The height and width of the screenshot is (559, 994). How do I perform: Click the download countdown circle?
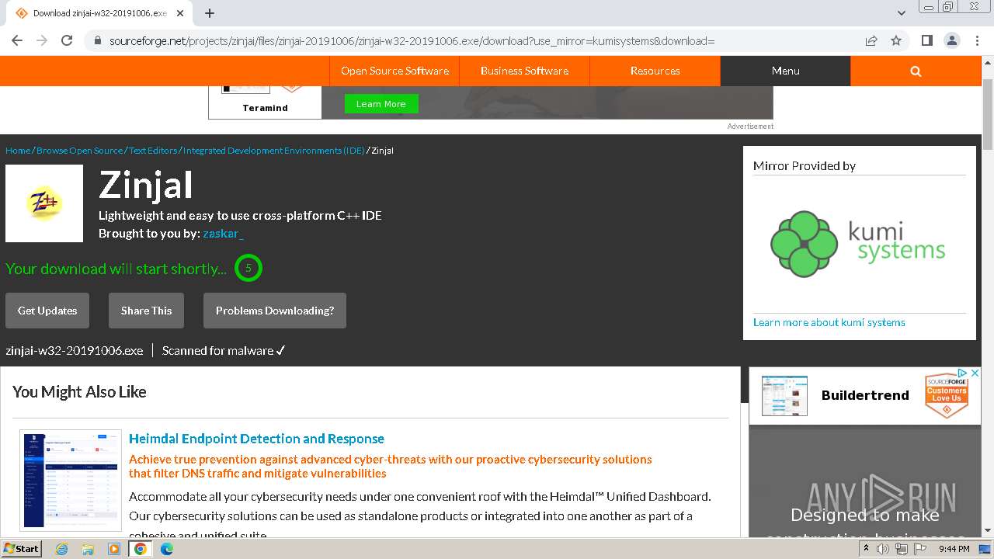pos(248,268)
